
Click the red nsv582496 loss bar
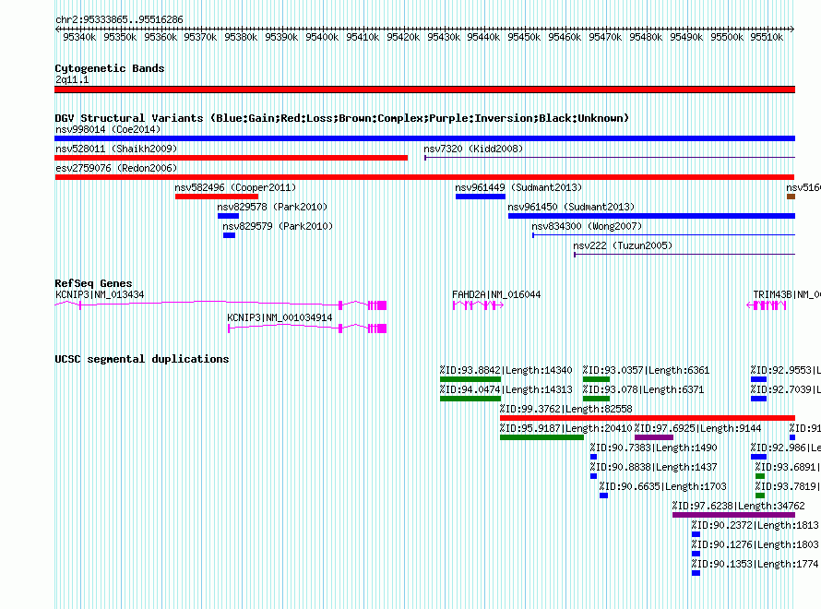click(217, 197)
